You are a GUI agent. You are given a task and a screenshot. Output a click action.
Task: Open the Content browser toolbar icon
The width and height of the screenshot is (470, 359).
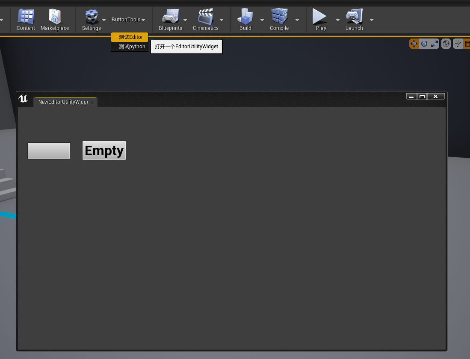(26, 17)
